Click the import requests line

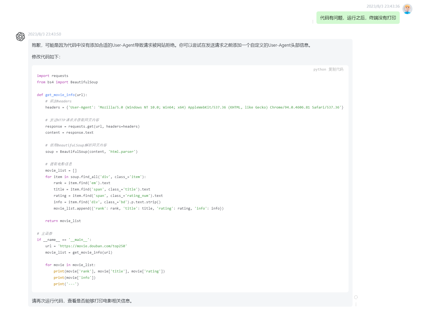click(53, 76)
